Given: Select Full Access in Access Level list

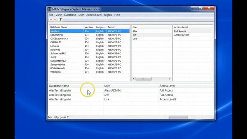Looking at the screenshot, I should coord(193,31).
